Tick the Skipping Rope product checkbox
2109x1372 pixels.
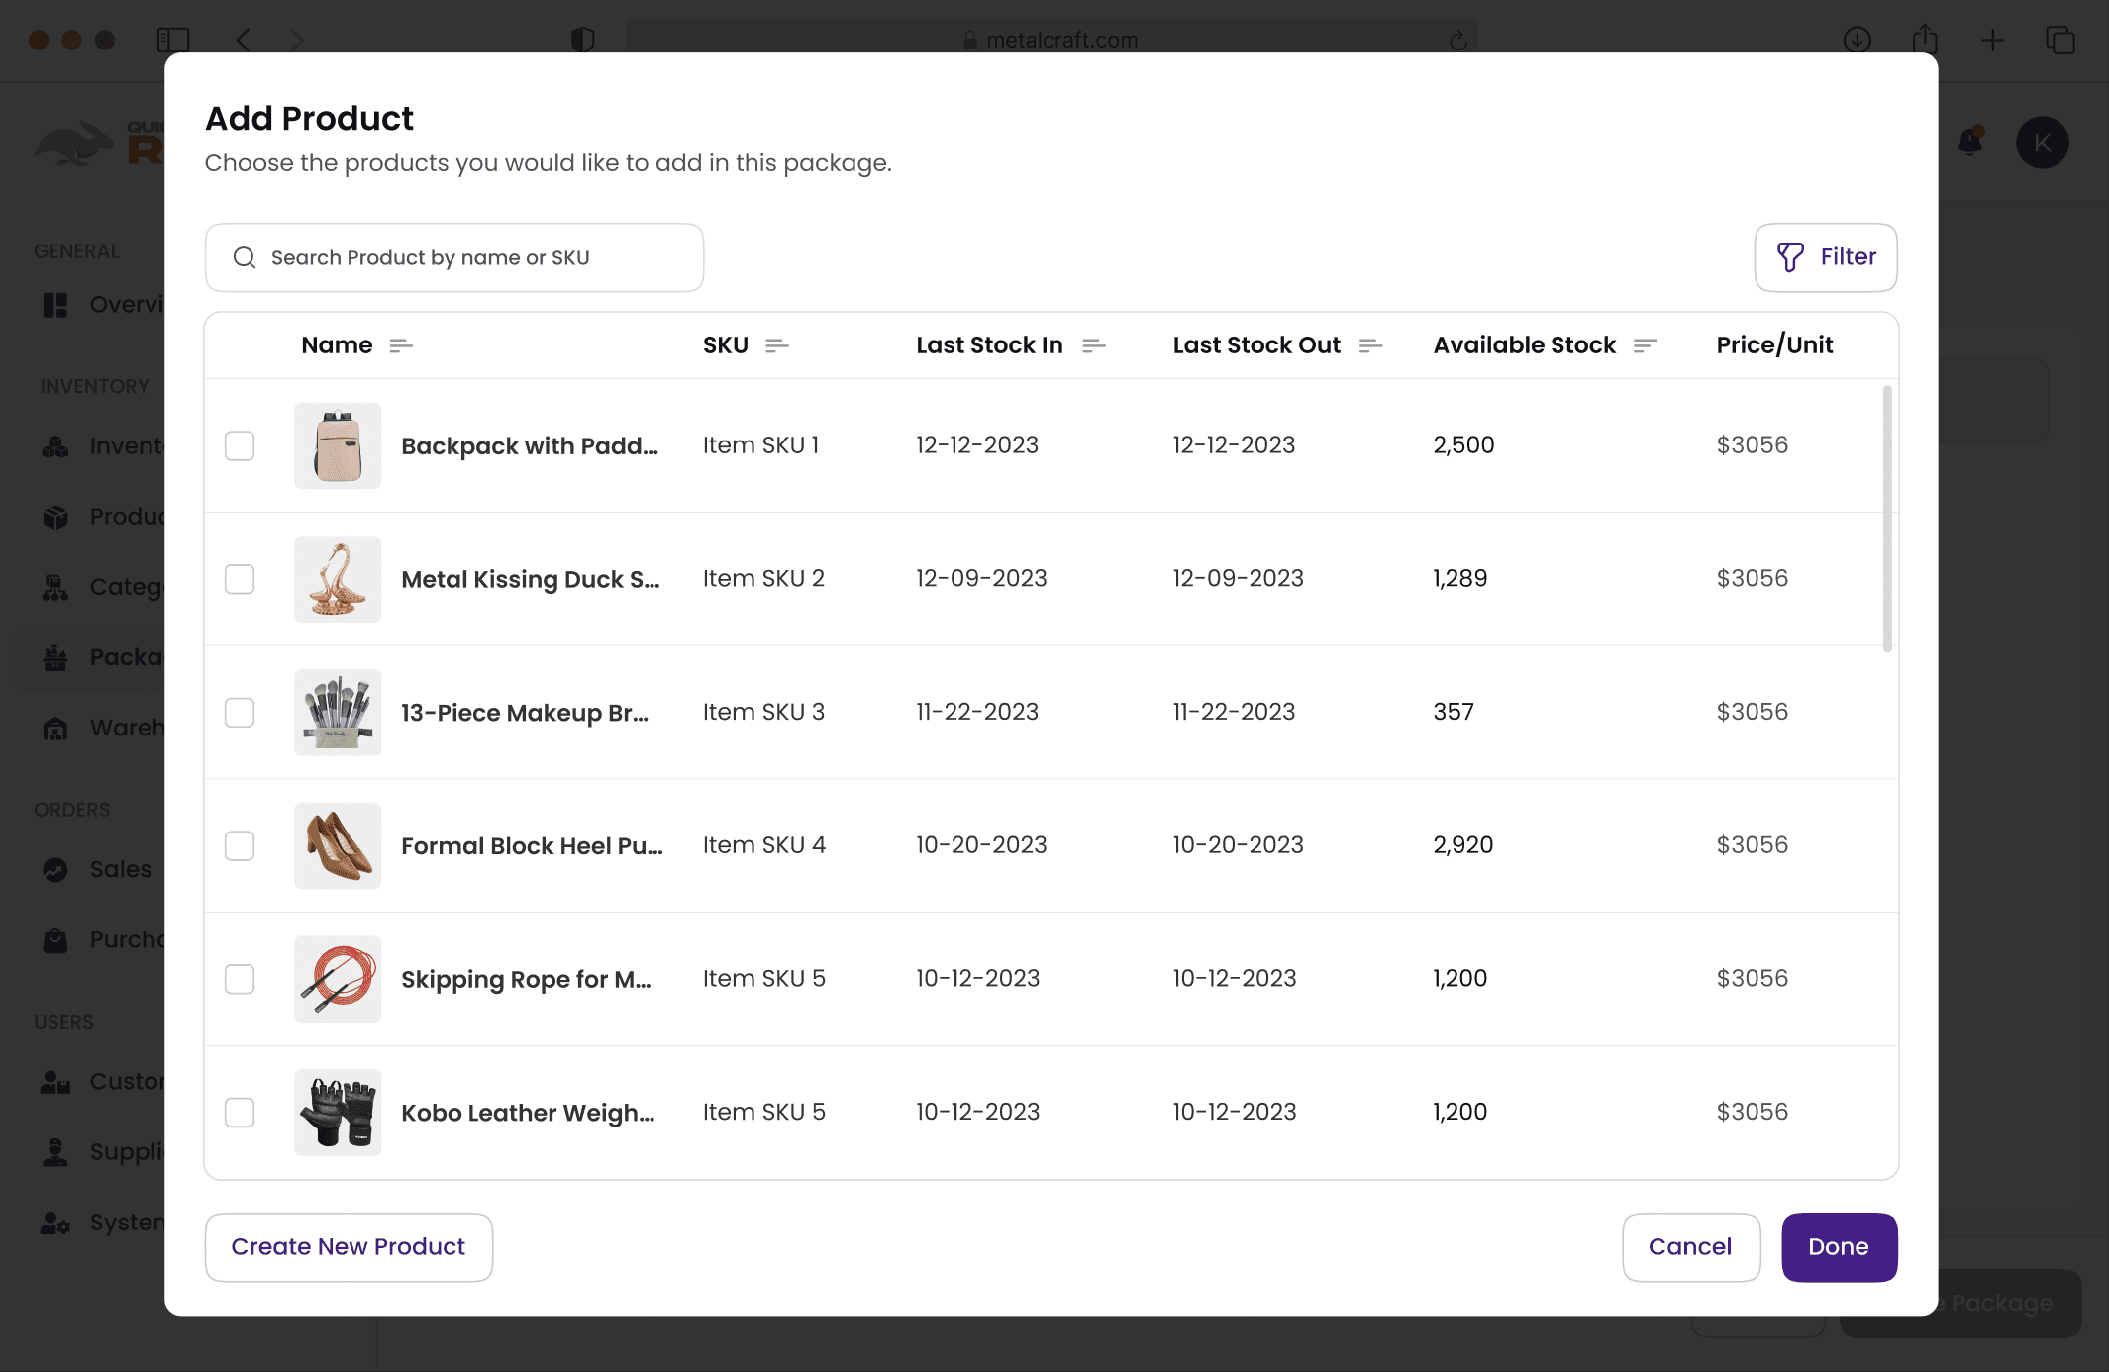tap(240, 979)
